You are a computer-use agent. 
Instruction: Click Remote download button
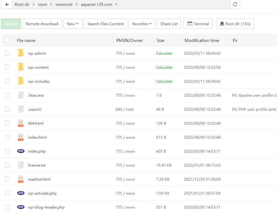42,24
